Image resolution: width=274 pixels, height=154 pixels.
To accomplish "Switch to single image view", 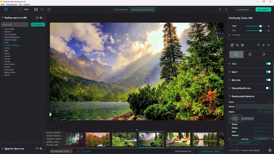I will click(36, 10).
